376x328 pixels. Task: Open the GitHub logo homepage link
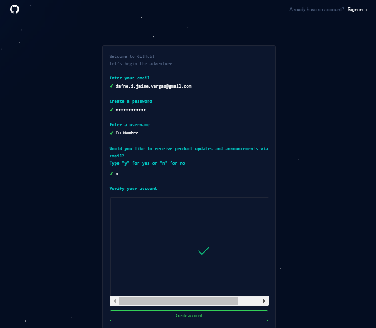15,9
